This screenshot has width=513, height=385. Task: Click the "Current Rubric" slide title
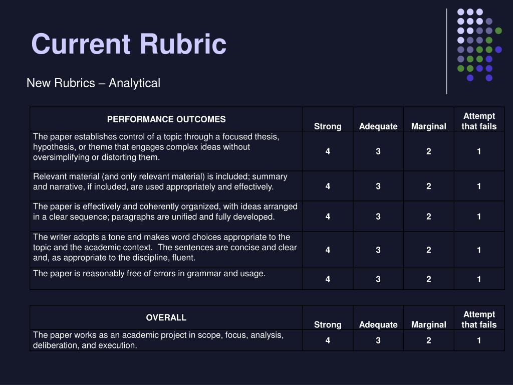tap(129, 44)
